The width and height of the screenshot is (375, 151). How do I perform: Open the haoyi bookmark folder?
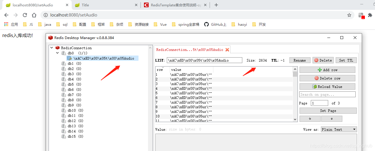coord(239,25)
